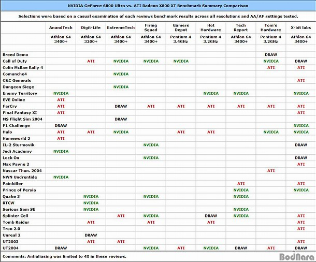Click DRAW in the FarCry row

coord(121,106)
